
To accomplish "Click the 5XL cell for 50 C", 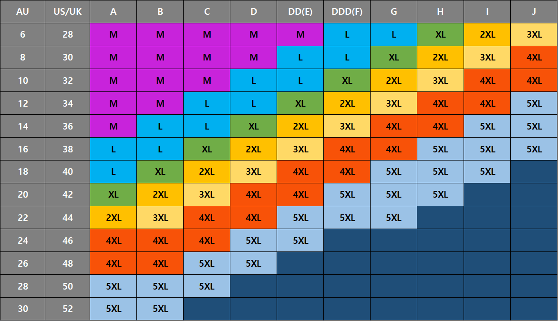I will (x=207, y=286).
